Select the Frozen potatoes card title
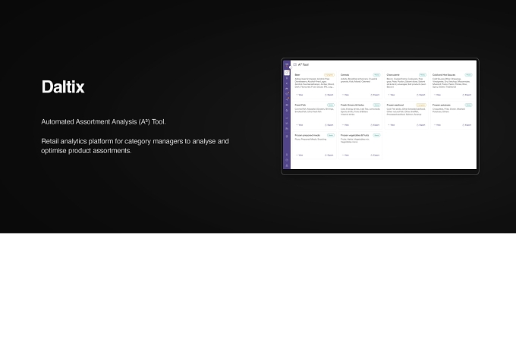Screen dimensions: 516x364 442,105
